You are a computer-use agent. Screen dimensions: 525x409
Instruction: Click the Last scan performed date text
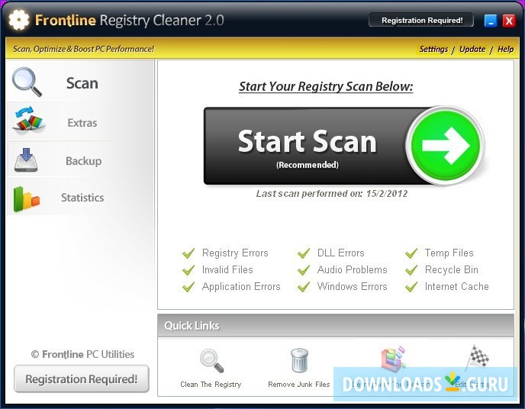[x=332, y=194]
